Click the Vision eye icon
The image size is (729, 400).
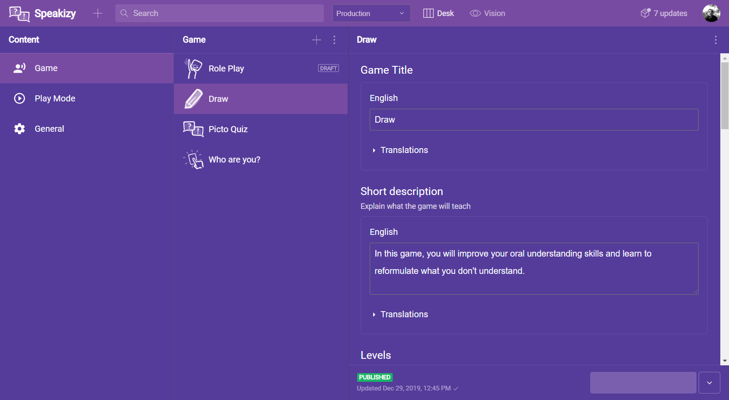coord(475,13)
